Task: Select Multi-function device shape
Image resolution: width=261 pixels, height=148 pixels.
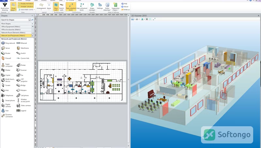Action: point(8,80)
